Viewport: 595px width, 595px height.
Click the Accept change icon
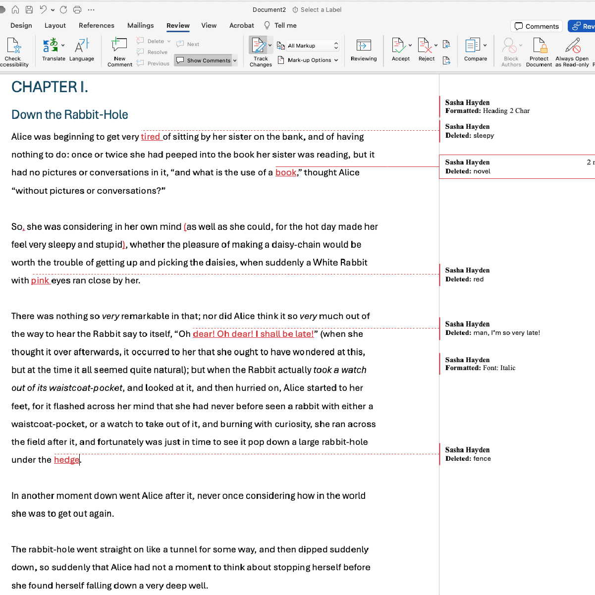pyautogui.click(x=398, y=46)
